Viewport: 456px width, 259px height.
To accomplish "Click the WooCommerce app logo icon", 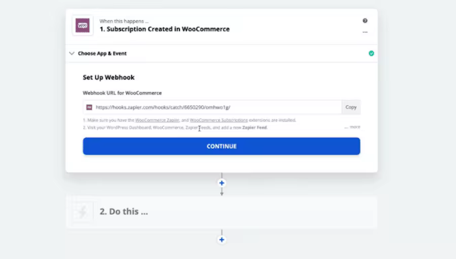I will (x=83, y=25).
